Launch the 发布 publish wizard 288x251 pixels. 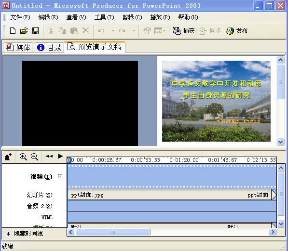click(237, 31)
